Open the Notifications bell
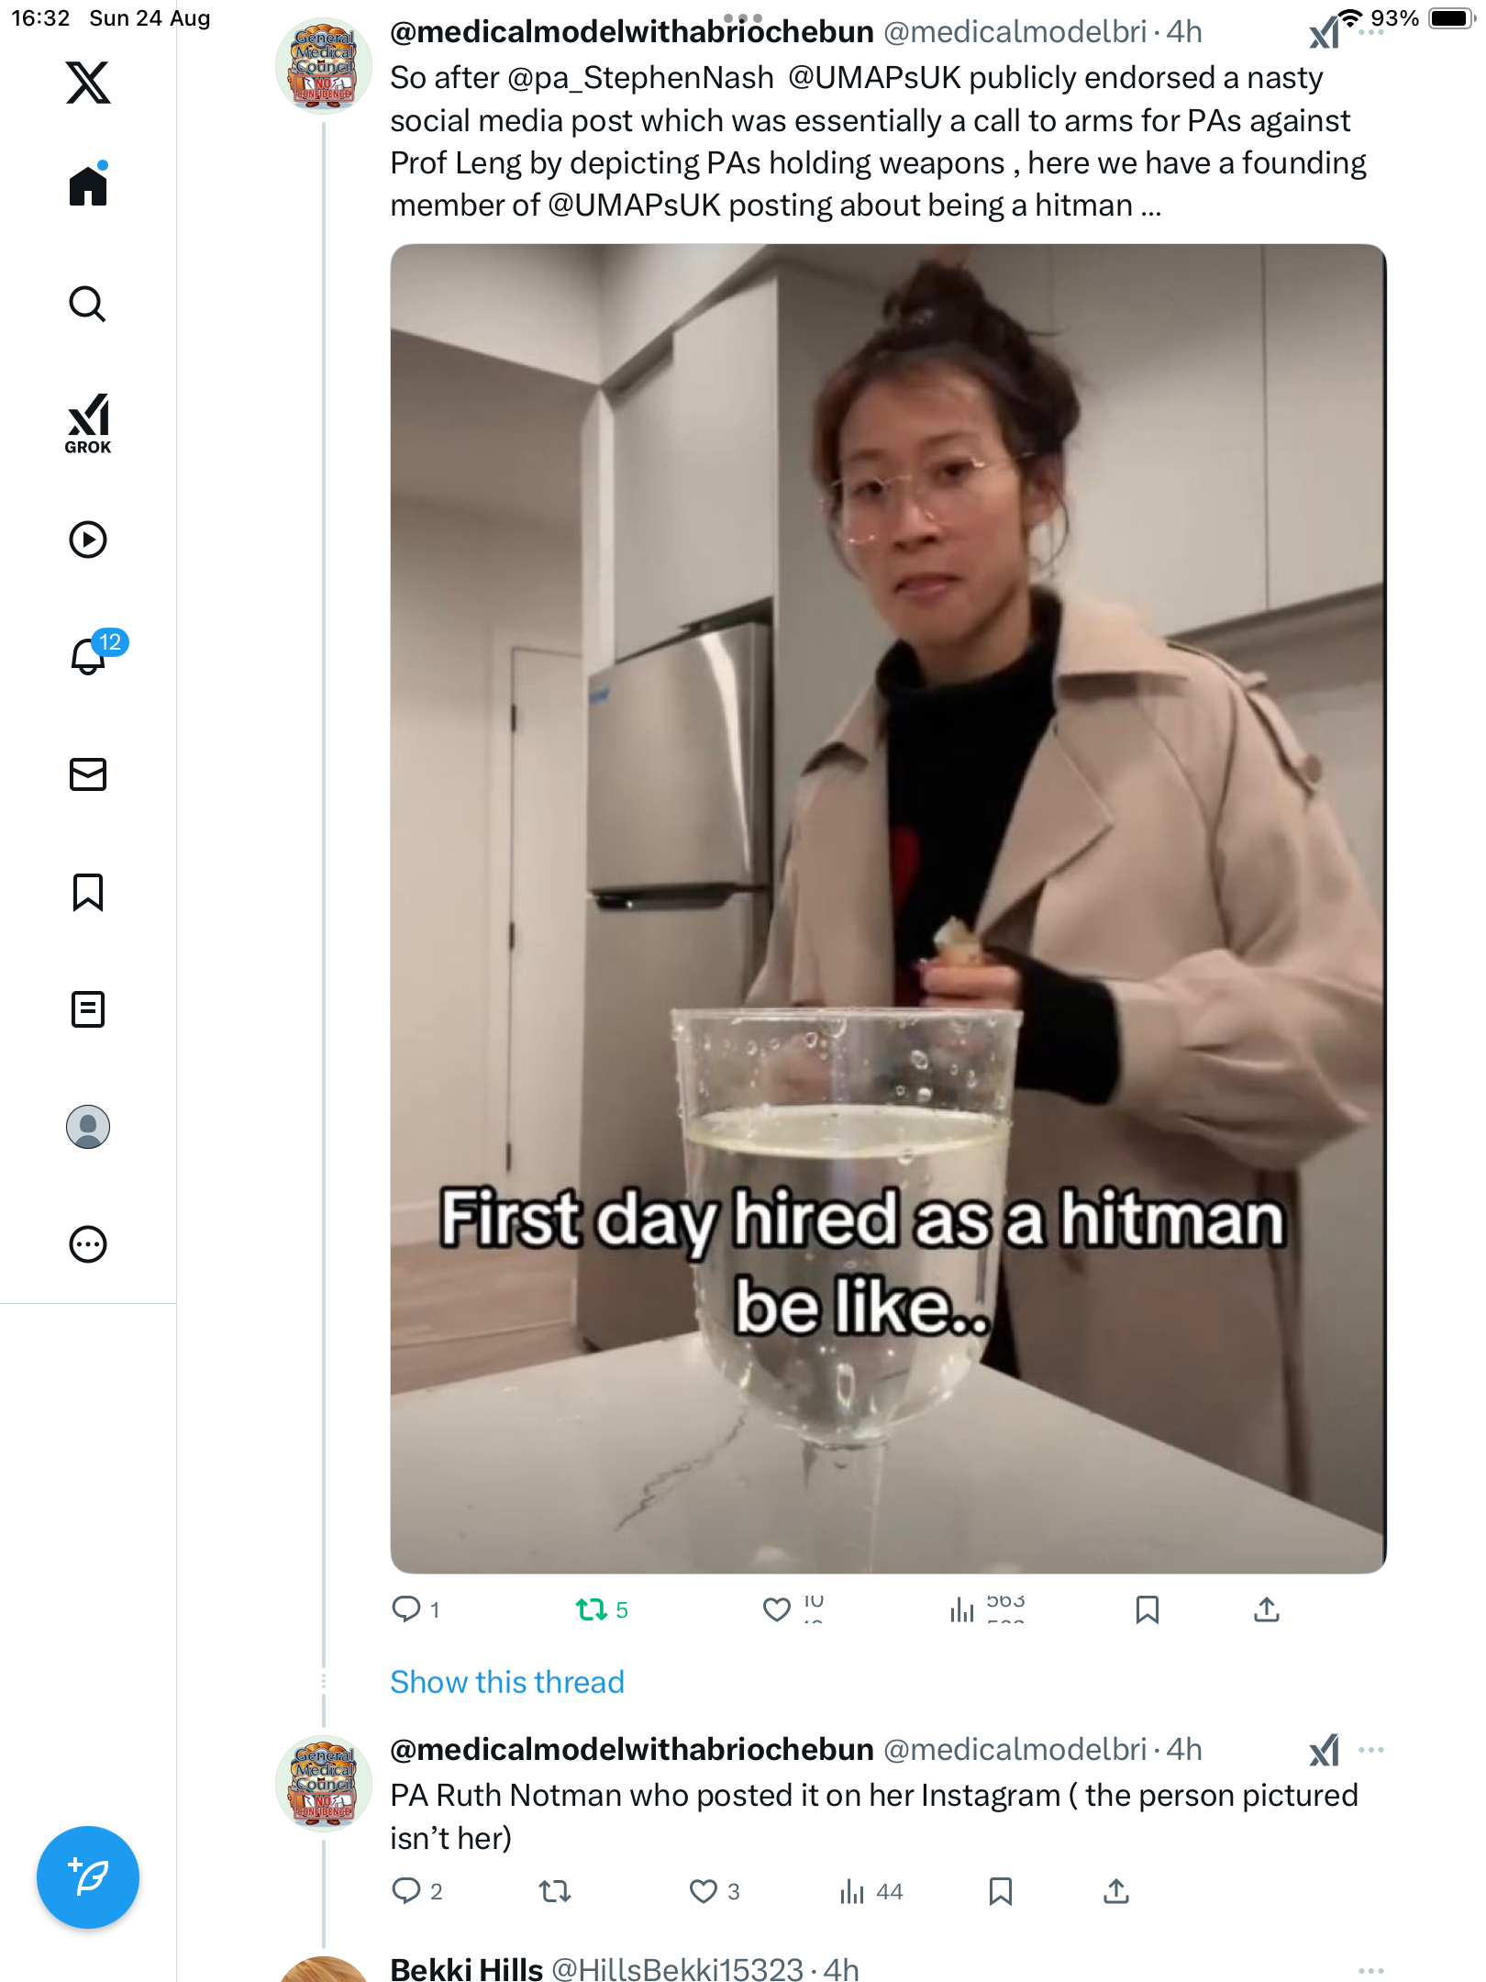Viewport: 1486px width, 1982px height. click(88, 656)
